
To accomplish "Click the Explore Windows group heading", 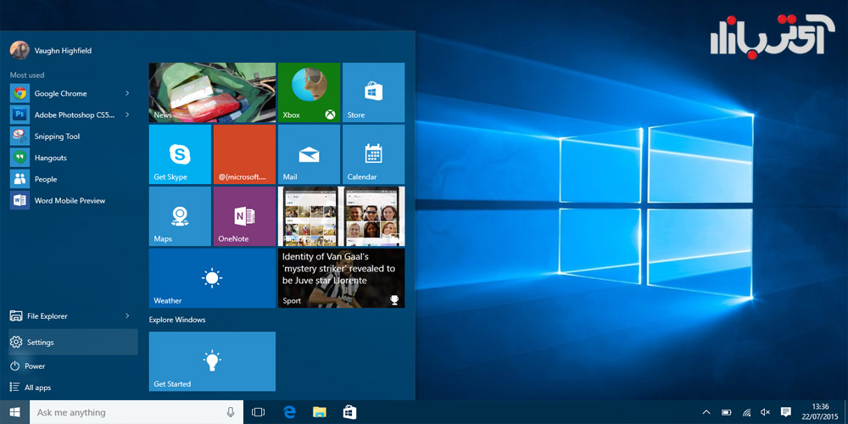I will click(177, 320).
